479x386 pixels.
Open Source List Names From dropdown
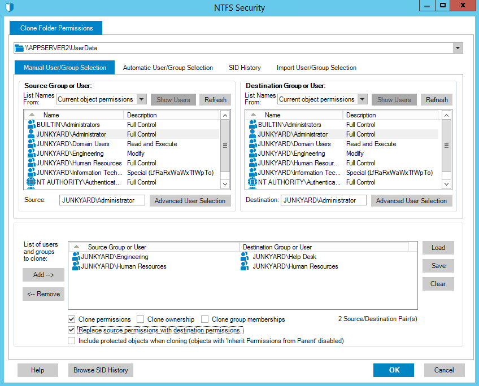(x=141, y=99)
